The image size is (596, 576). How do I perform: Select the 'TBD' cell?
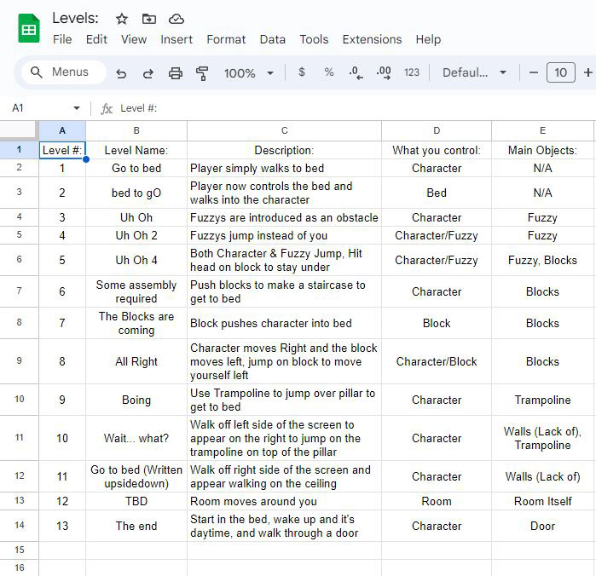click(x=136, y=501)
